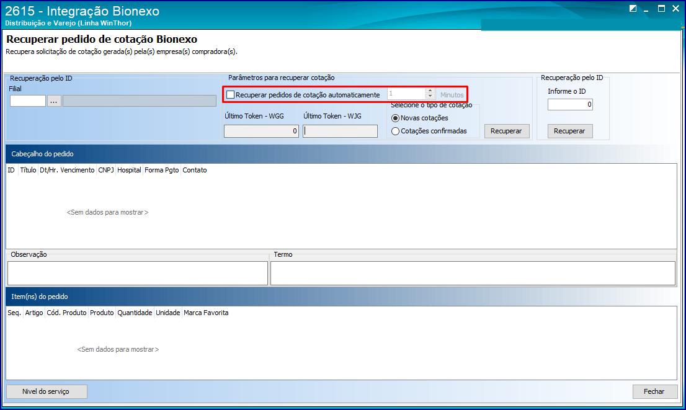Increase the minutes spinner value
Screen dimensions: 686x410
coord(430,91)
